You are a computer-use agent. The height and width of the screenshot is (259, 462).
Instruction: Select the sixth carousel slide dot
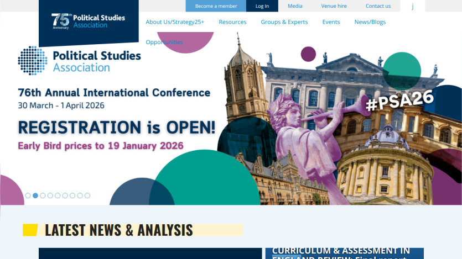(65, 195)
